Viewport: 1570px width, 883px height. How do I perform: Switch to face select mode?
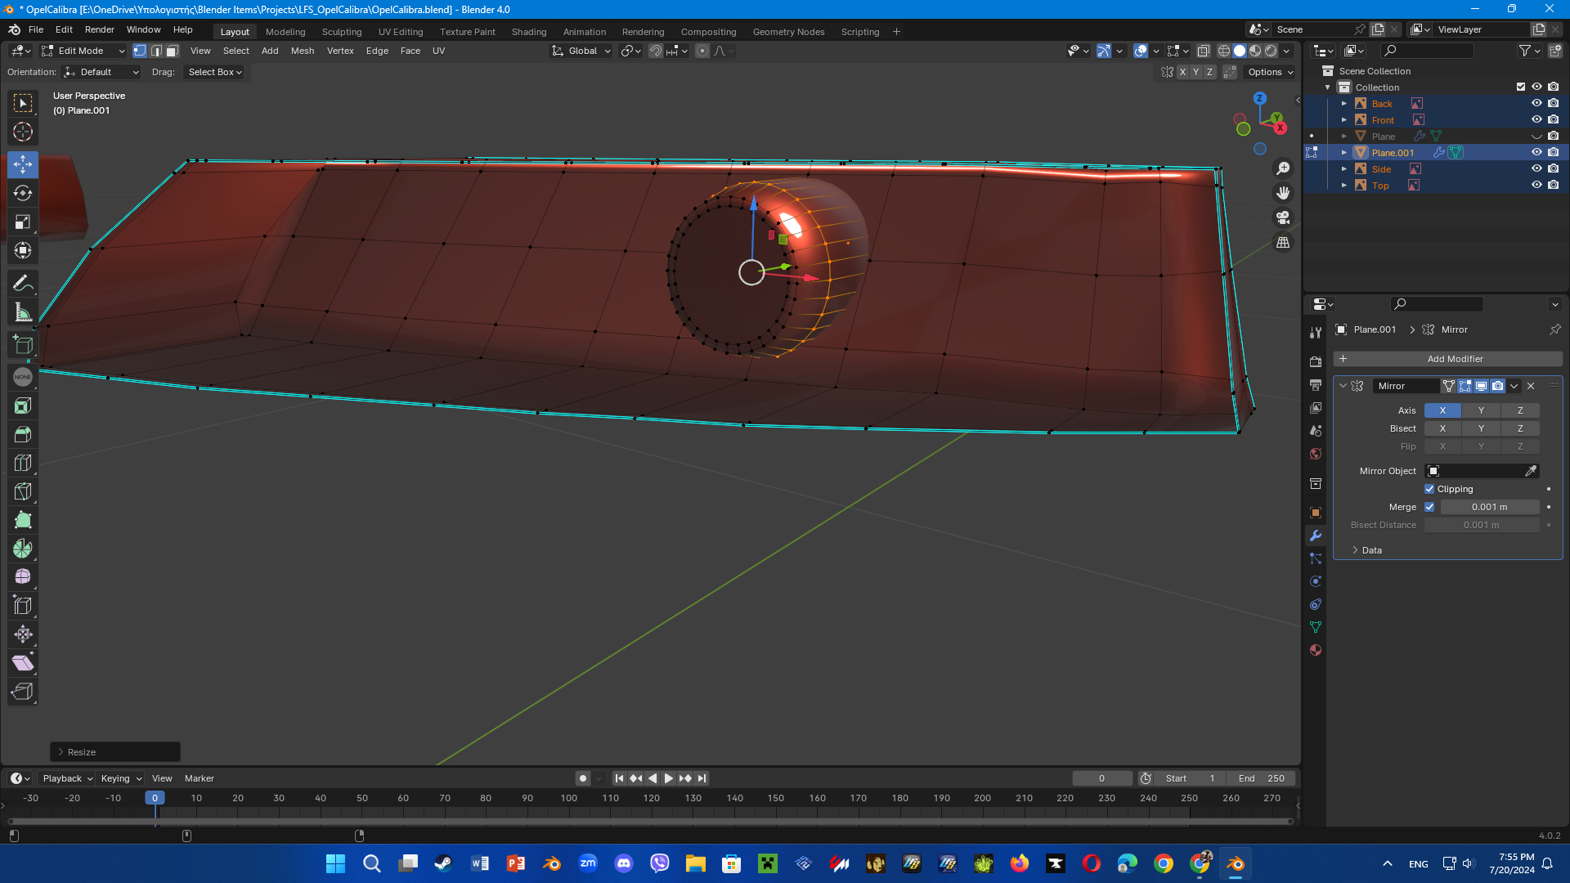click(172, 51)
